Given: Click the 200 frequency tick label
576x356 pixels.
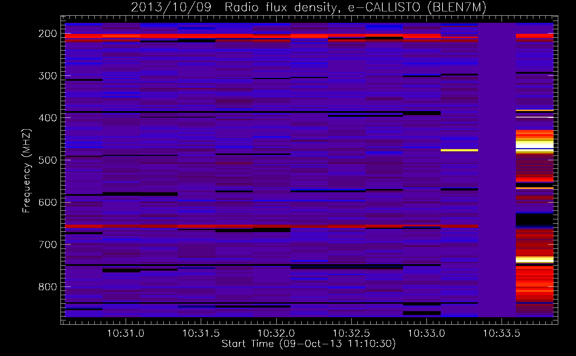Looking at the screenshot, I should [48, 33].
